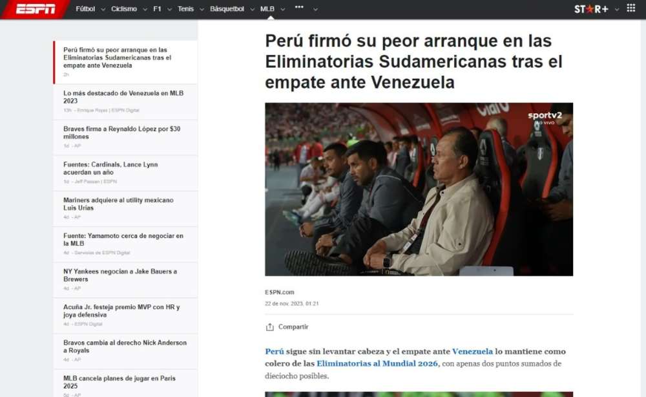Click the ESPN logo
The image size is (646, 397).
[36, 8]
